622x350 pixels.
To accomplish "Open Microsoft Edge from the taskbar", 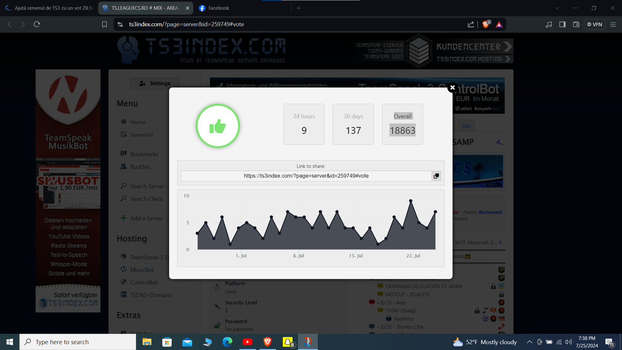I will [227, 342].
